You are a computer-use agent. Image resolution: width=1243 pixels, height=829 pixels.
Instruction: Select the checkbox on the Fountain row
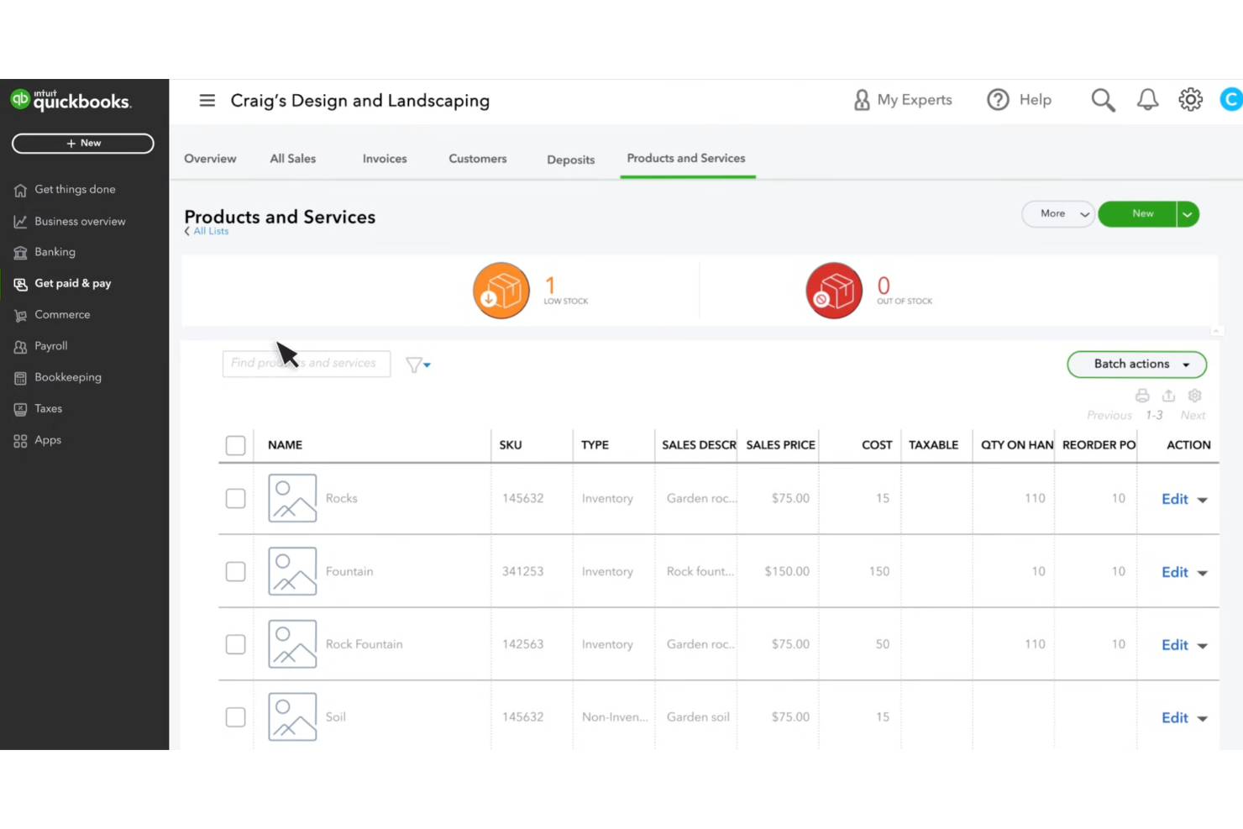[235, 571]
